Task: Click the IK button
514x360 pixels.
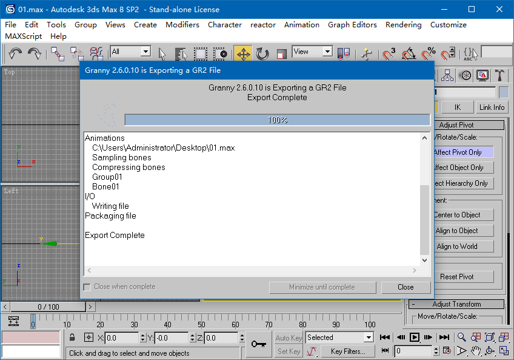Action: coord(458,107)
